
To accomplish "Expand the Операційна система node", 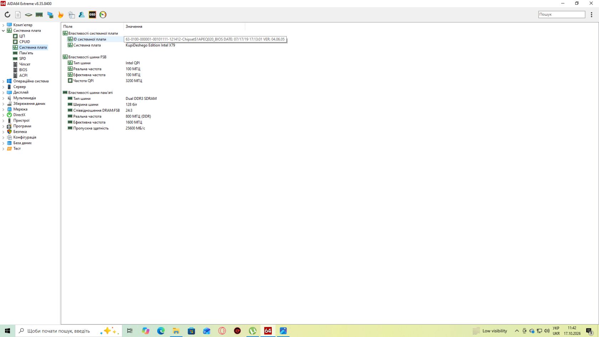I will [x=3, y=81].
